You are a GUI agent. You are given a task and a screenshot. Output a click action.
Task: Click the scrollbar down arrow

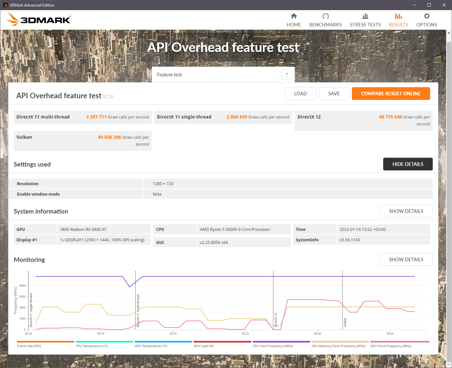[x=449, y=365]
